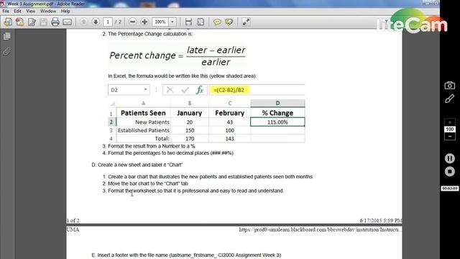Zoom in with the plus button
The image size is (460, 259).
144,22
